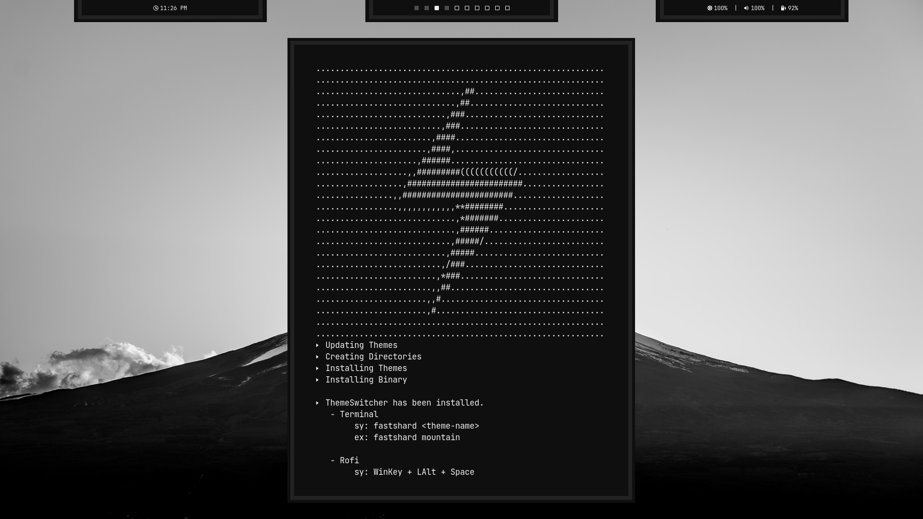
Task: Switch to workspace six via its indicator
Action: 466,8
